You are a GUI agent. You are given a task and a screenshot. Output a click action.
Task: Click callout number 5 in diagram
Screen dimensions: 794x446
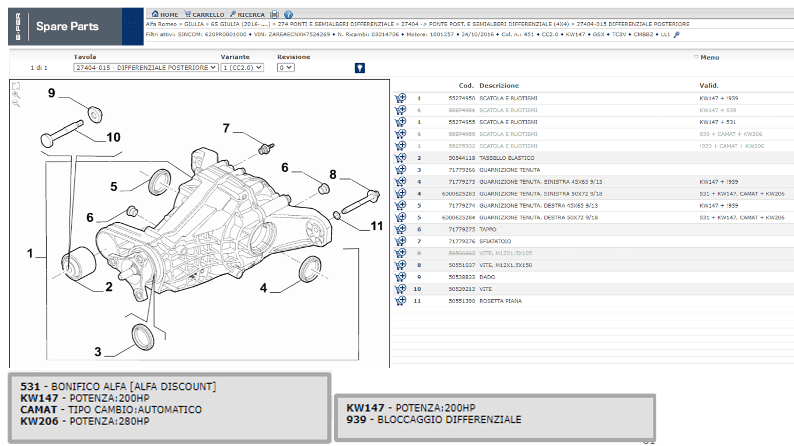(114, 187)
